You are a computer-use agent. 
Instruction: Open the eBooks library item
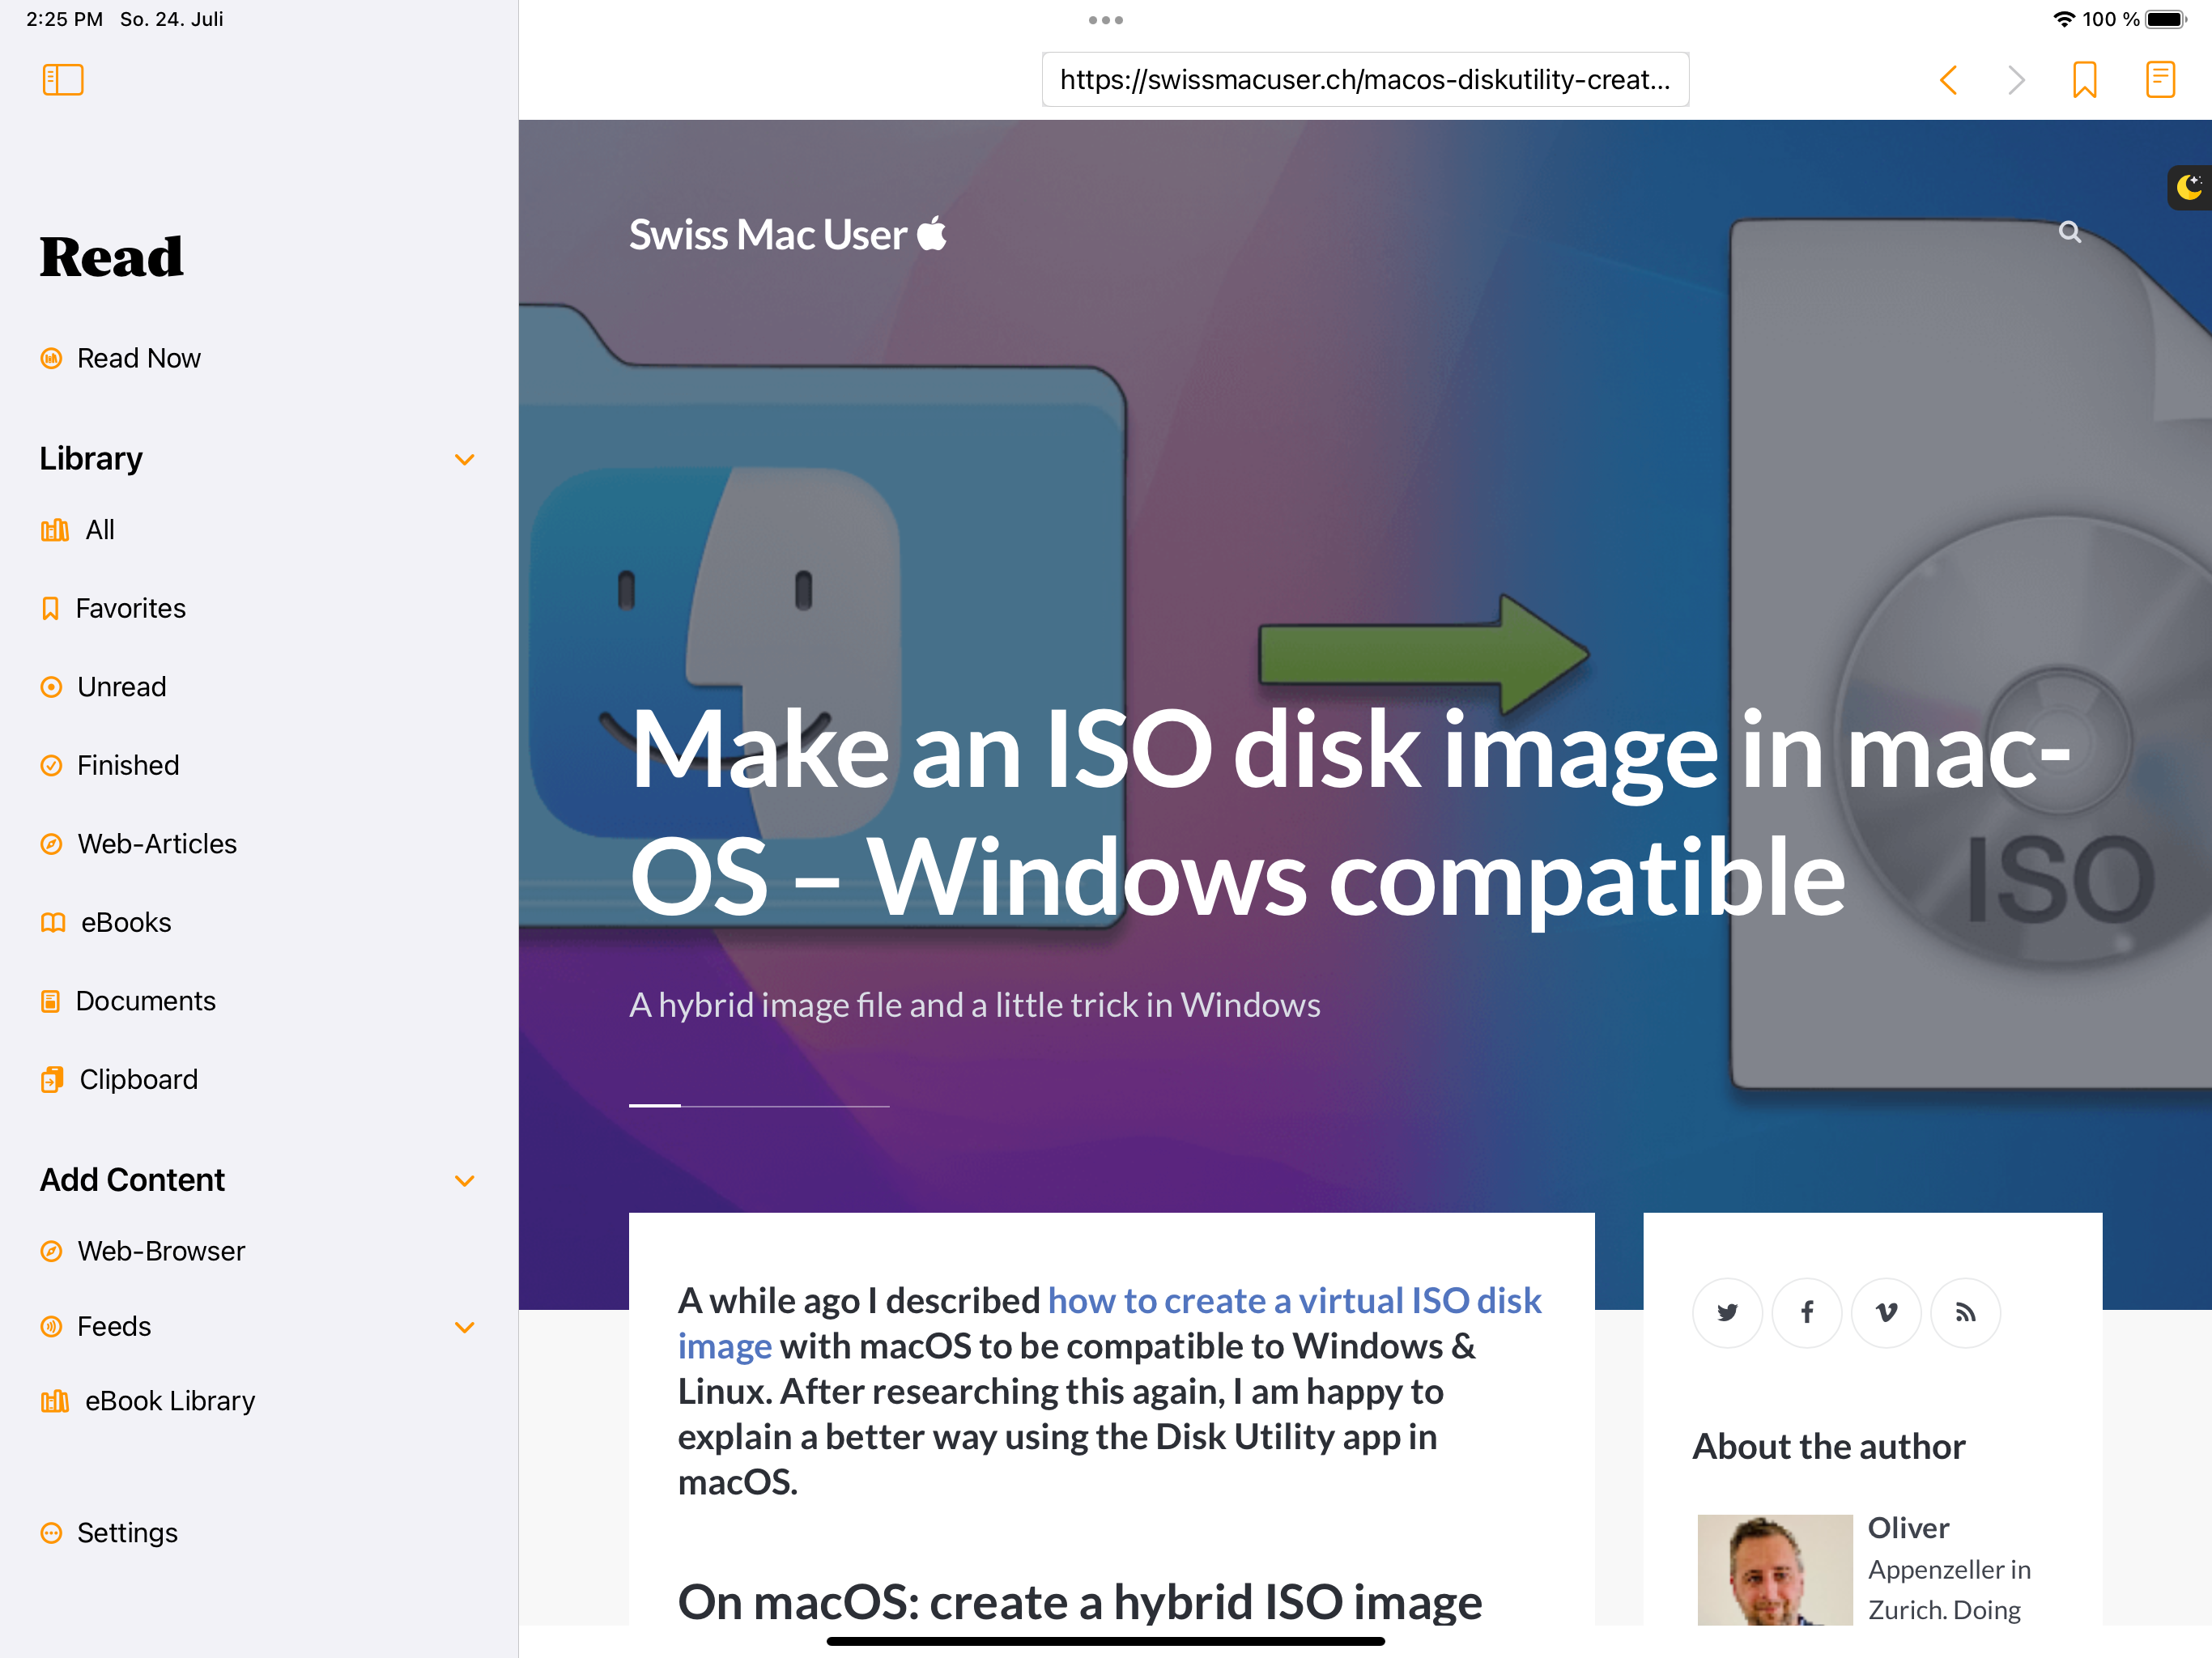[125, 923]
